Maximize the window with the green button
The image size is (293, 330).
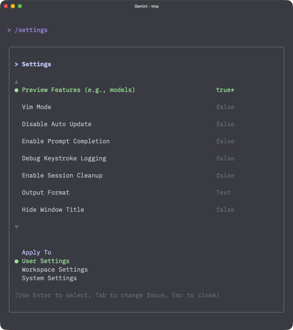(x=20, y=6)
